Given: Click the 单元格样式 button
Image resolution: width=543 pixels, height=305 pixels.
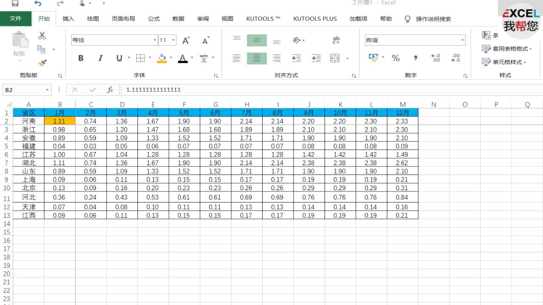Looking at the screenshot, I should tap(506, 62).
